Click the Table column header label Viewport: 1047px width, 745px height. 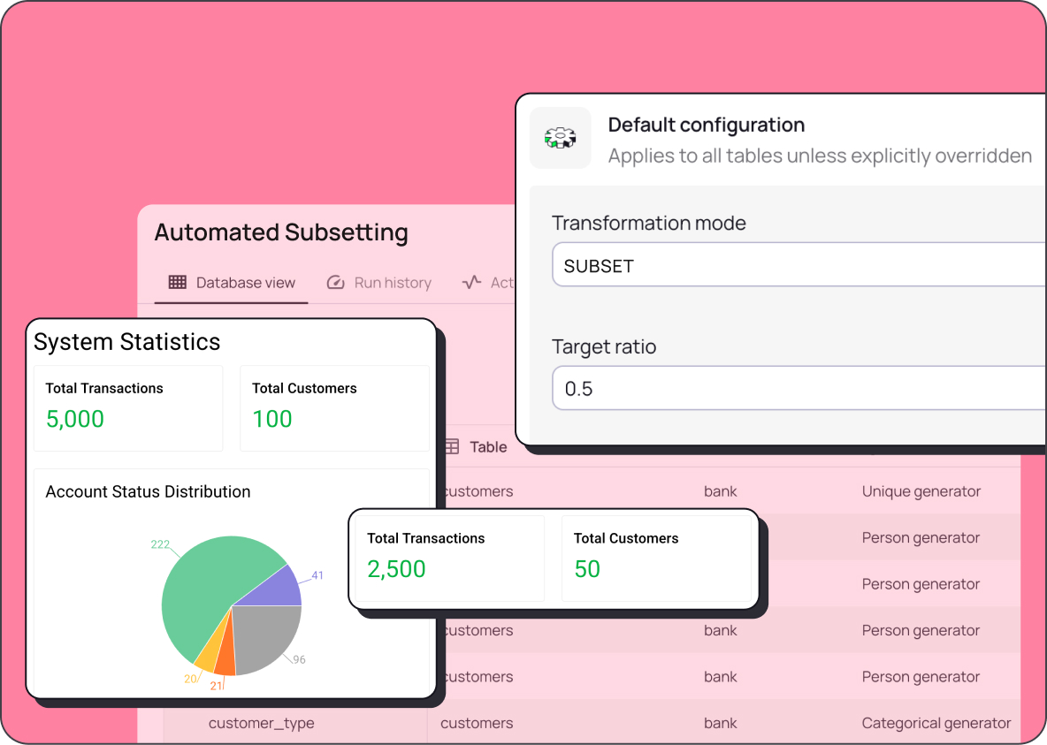click(x=488, y=446)
